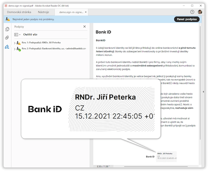Switch to Domovská stránka tab
This screenshot has height=171, width=208.
pyautogui.click(x=19, y=12)
